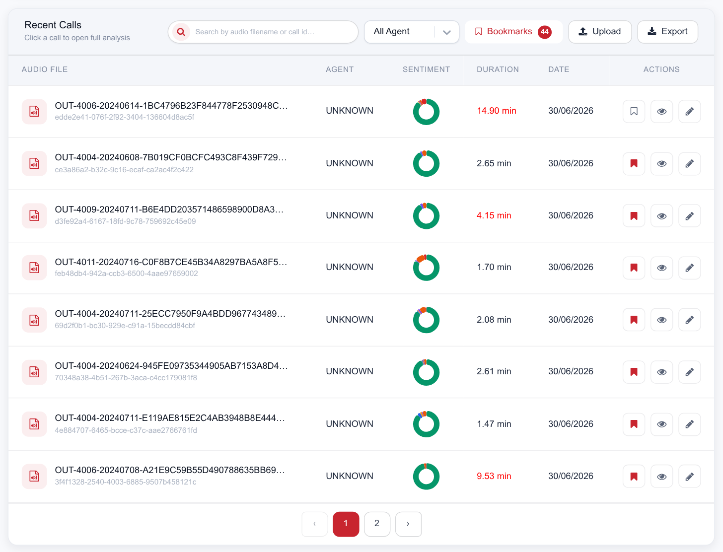
Task: Click audio file icon for OUT-4004-20240711-25ECC call
Action: 34,320
